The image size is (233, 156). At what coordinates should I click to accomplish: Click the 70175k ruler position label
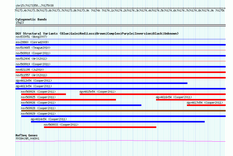[x=220, y=10]
